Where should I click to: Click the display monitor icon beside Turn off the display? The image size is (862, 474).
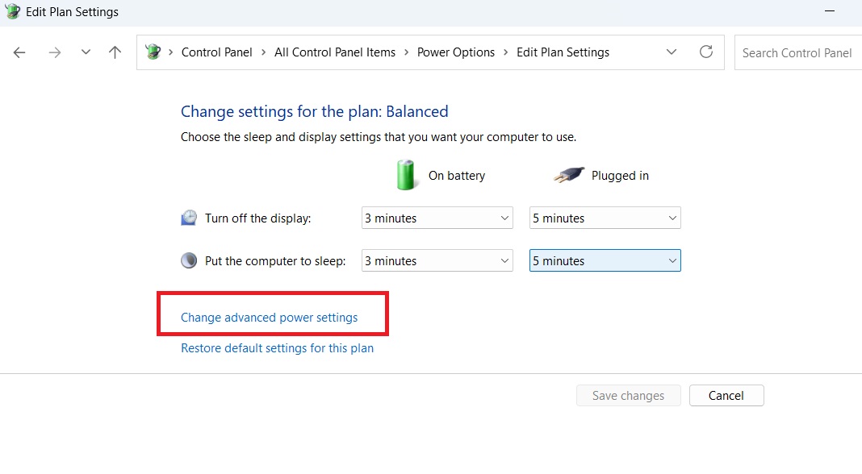point(188,217)
